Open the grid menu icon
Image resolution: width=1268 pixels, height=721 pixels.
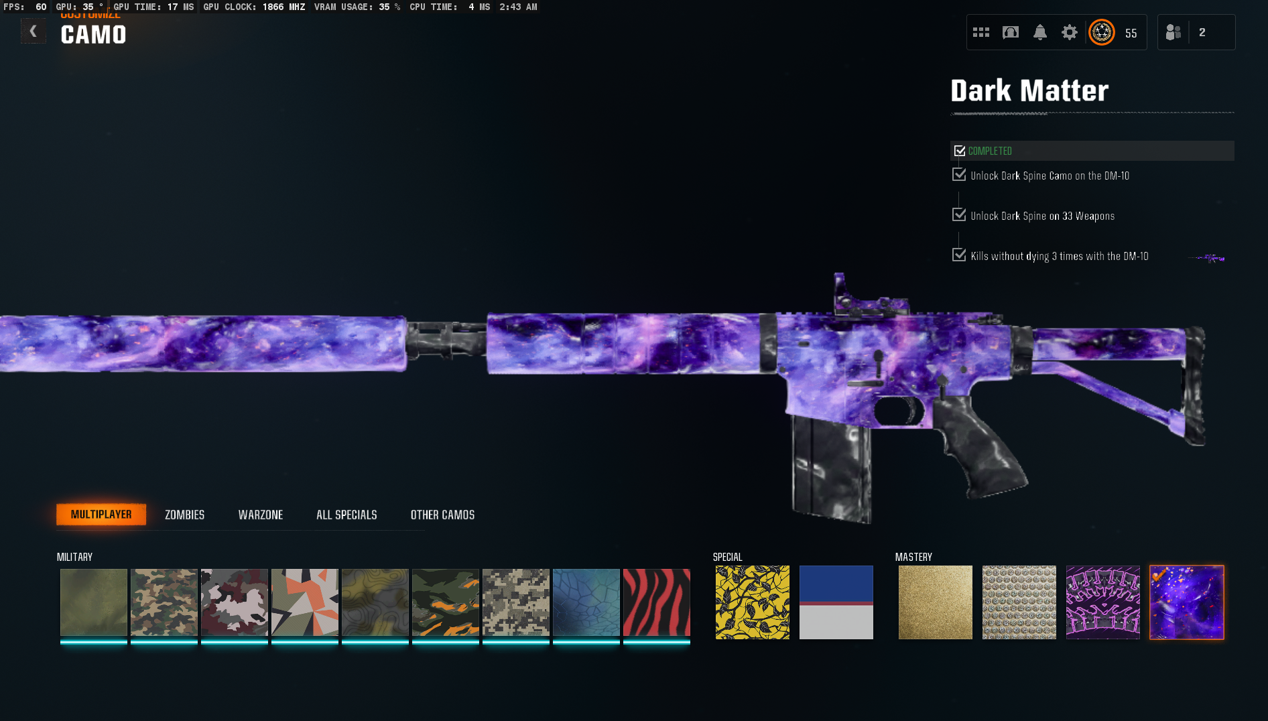[981, 32]
